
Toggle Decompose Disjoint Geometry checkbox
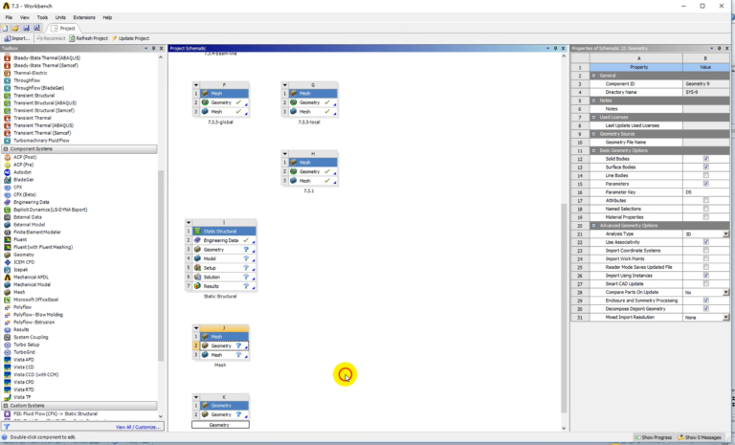[705, 308]
